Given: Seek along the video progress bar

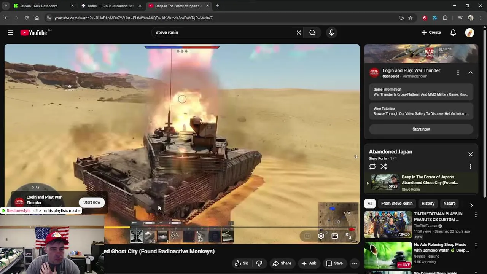Looking at the screenshot, I should pyautogui.click(x=182, y=228).
